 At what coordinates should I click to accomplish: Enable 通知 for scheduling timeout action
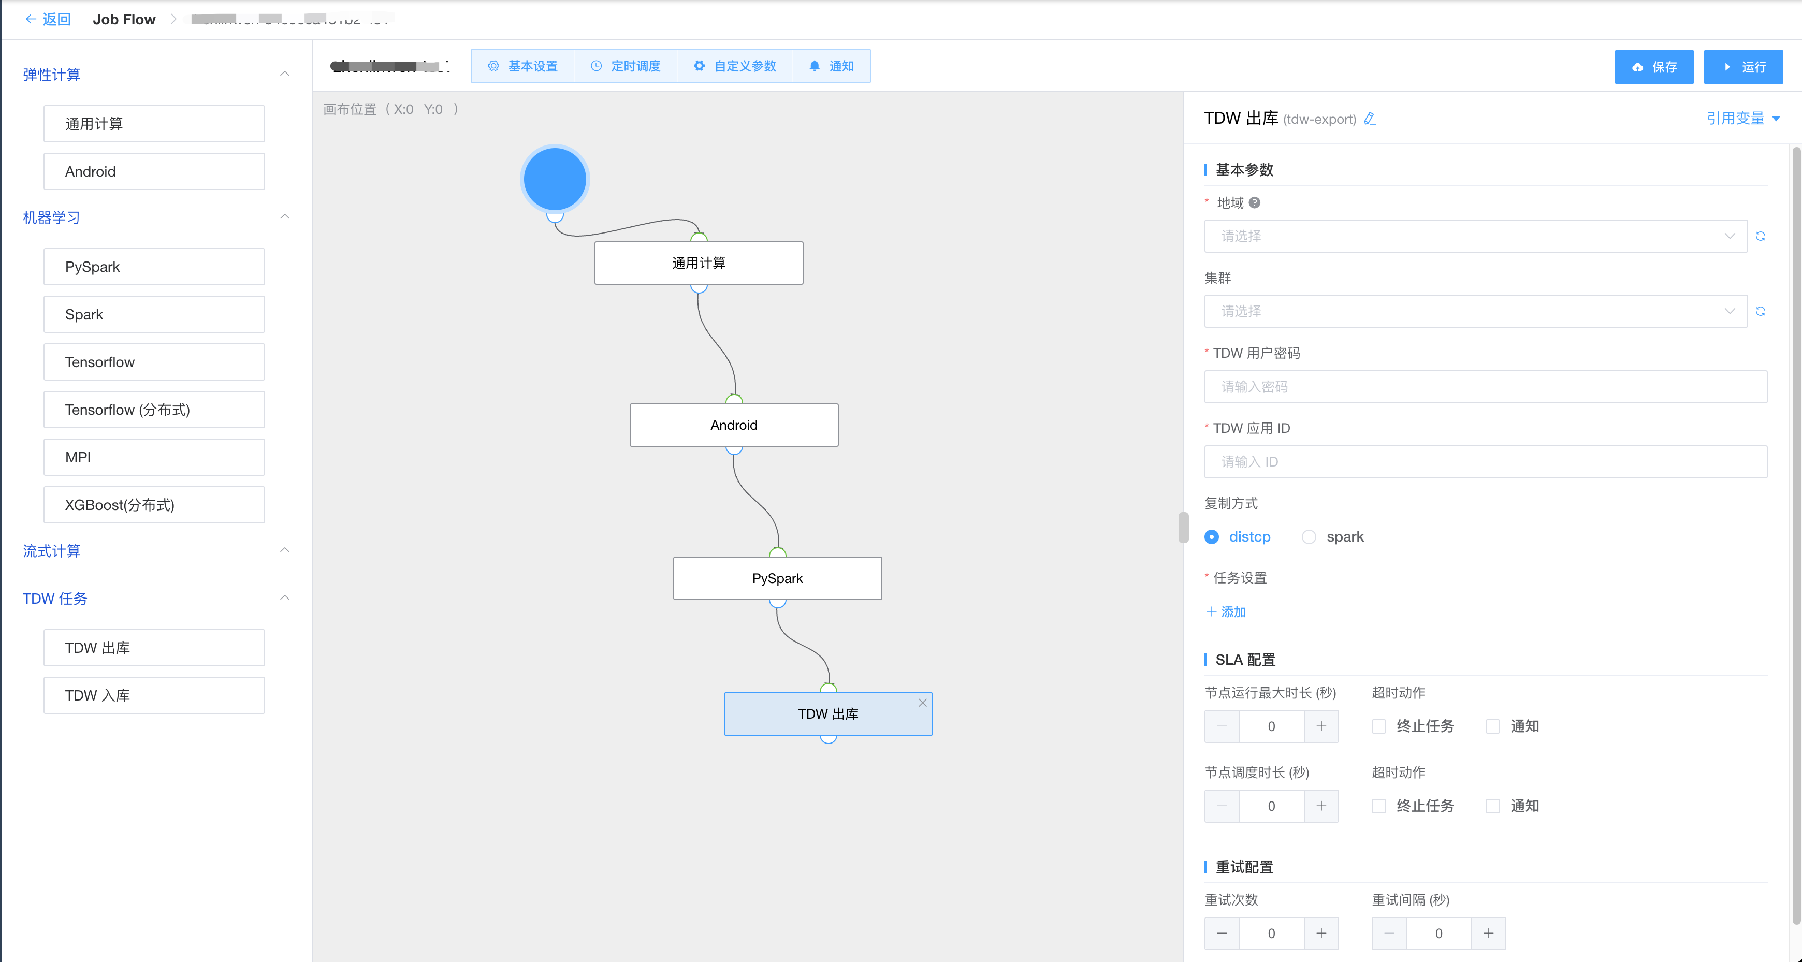click(1492, 805)
